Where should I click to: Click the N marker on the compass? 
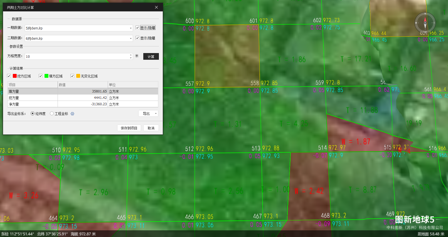pyautogui.click(x=425, y=14)
